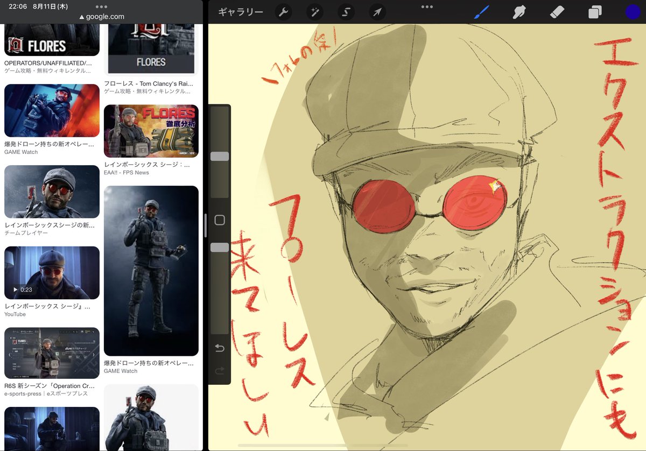Tap the brush size slider handle

(220, 156)
